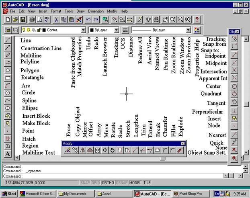Click the Help question mark icon

tap(197, 19)
